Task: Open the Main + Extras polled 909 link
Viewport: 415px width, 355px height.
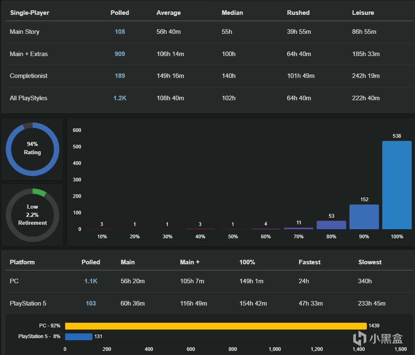Action: [x=120, y=54]
